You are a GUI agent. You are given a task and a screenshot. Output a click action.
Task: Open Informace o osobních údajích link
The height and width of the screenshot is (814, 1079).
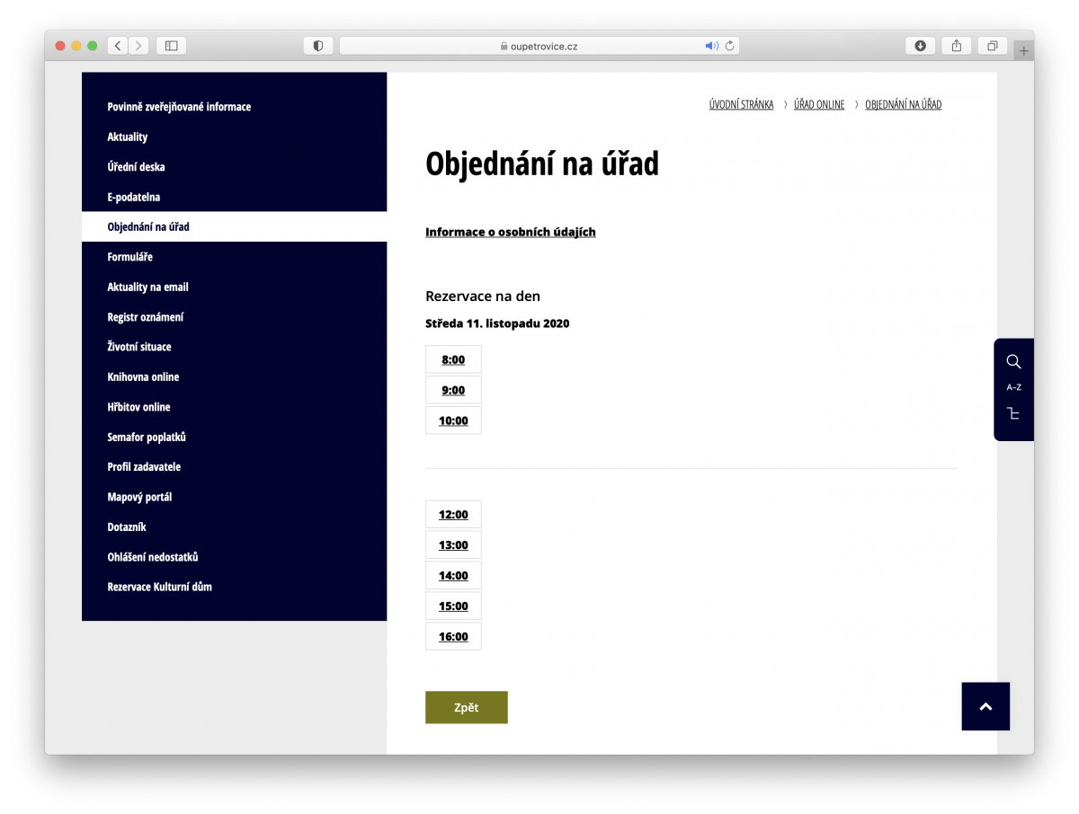pyautogui.click(x=510, y=232)
